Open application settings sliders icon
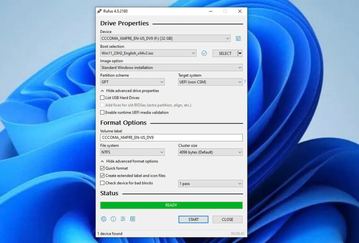This screenshot has width=359, height=243. (x=123, y=219)
